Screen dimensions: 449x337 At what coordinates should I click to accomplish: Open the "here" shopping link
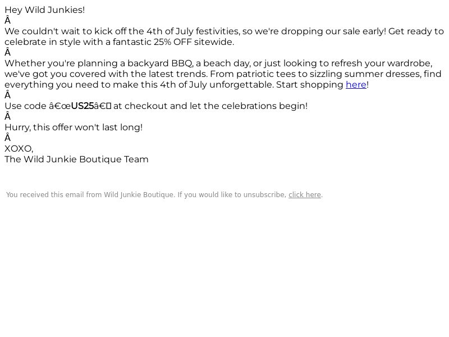(356, 85)
